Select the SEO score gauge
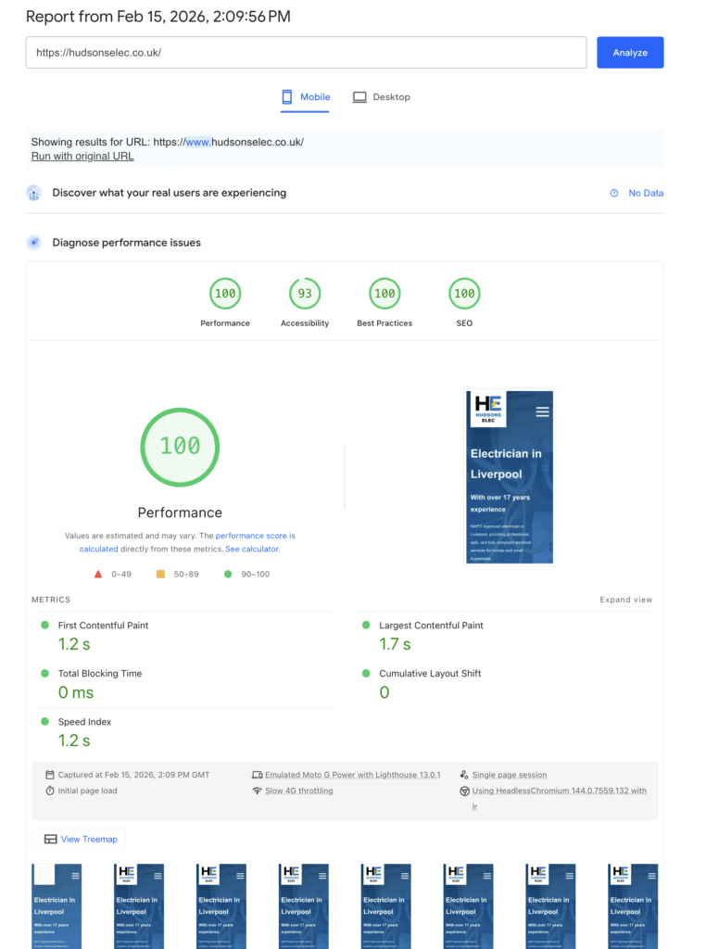The width and height of the screenshot is (706, 949). 464,294
